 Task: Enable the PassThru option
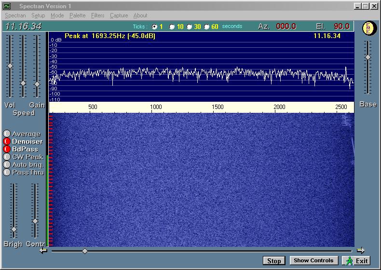point(7,172)
